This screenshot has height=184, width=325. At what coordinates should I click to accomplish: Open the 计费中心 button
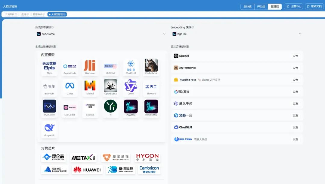pyautogui.click(x=294, y=6)
